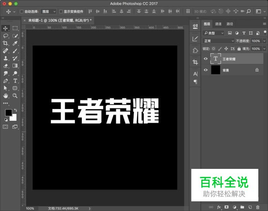Select the Horizontal Type tool
This screenshot has width=268, height=211.
pyautogui.click(x=15, y=81)
